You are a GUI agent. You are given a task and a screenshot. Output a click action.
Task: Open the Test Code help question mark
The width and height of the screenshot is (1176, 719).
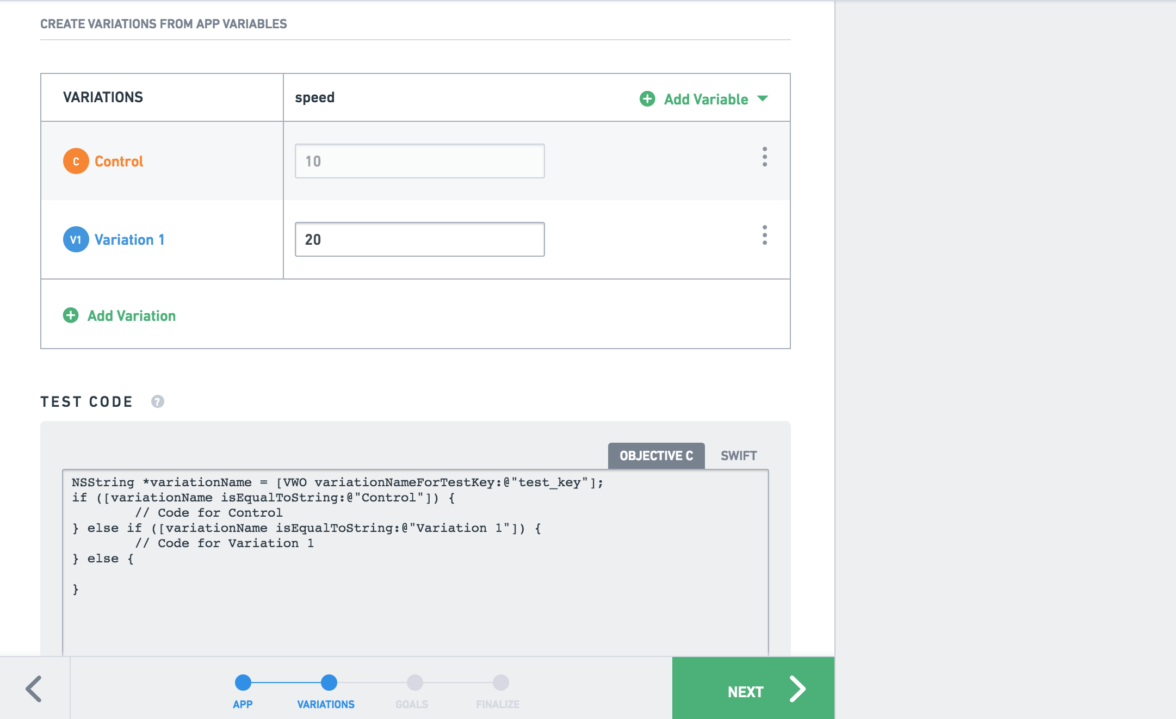pos(158,401)
